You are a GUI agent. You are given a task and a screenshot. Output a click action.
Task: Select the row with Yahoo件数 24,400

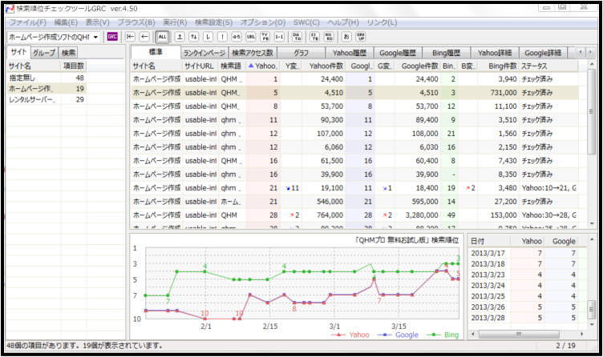click(x=354, y=79)
